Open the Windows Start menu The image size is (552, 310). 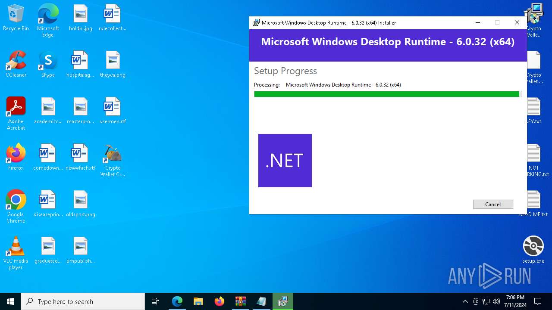click(10, 301)
